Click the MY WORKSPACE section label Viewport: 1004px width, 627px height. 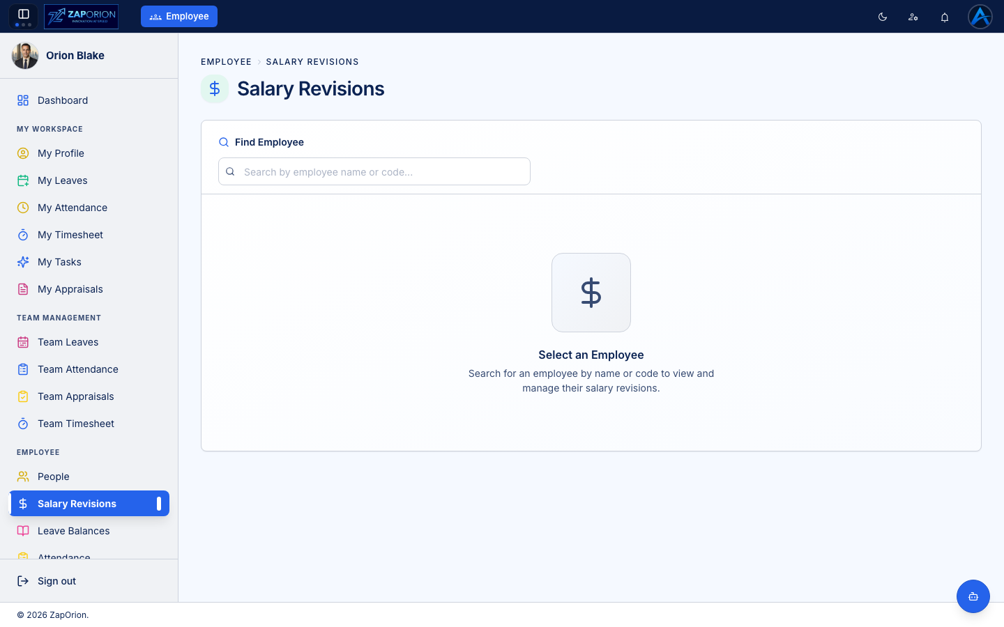[x=50, y=129]
